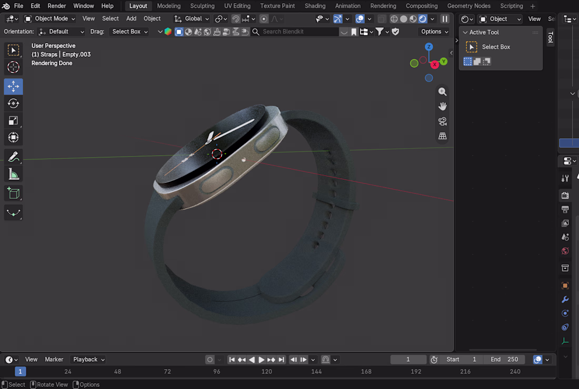
Task: Select the Measure tool
Action: (13, 174)
